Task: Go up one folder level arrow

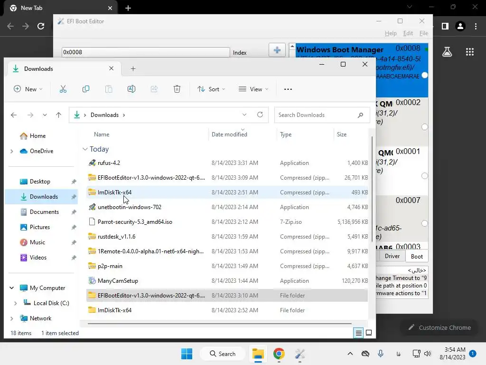Action: 58,115
